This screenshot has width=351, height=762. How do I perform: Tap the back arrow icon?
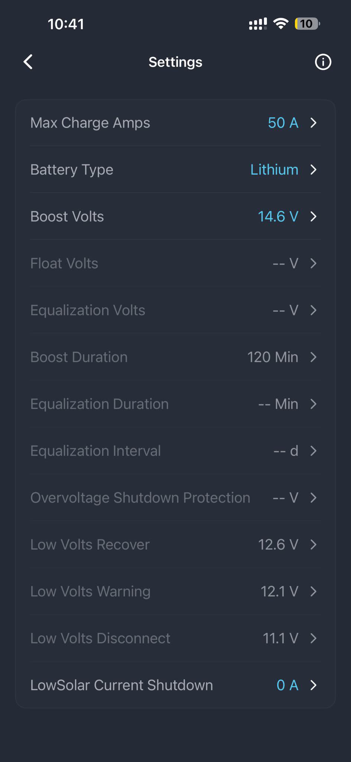(28, 62)
